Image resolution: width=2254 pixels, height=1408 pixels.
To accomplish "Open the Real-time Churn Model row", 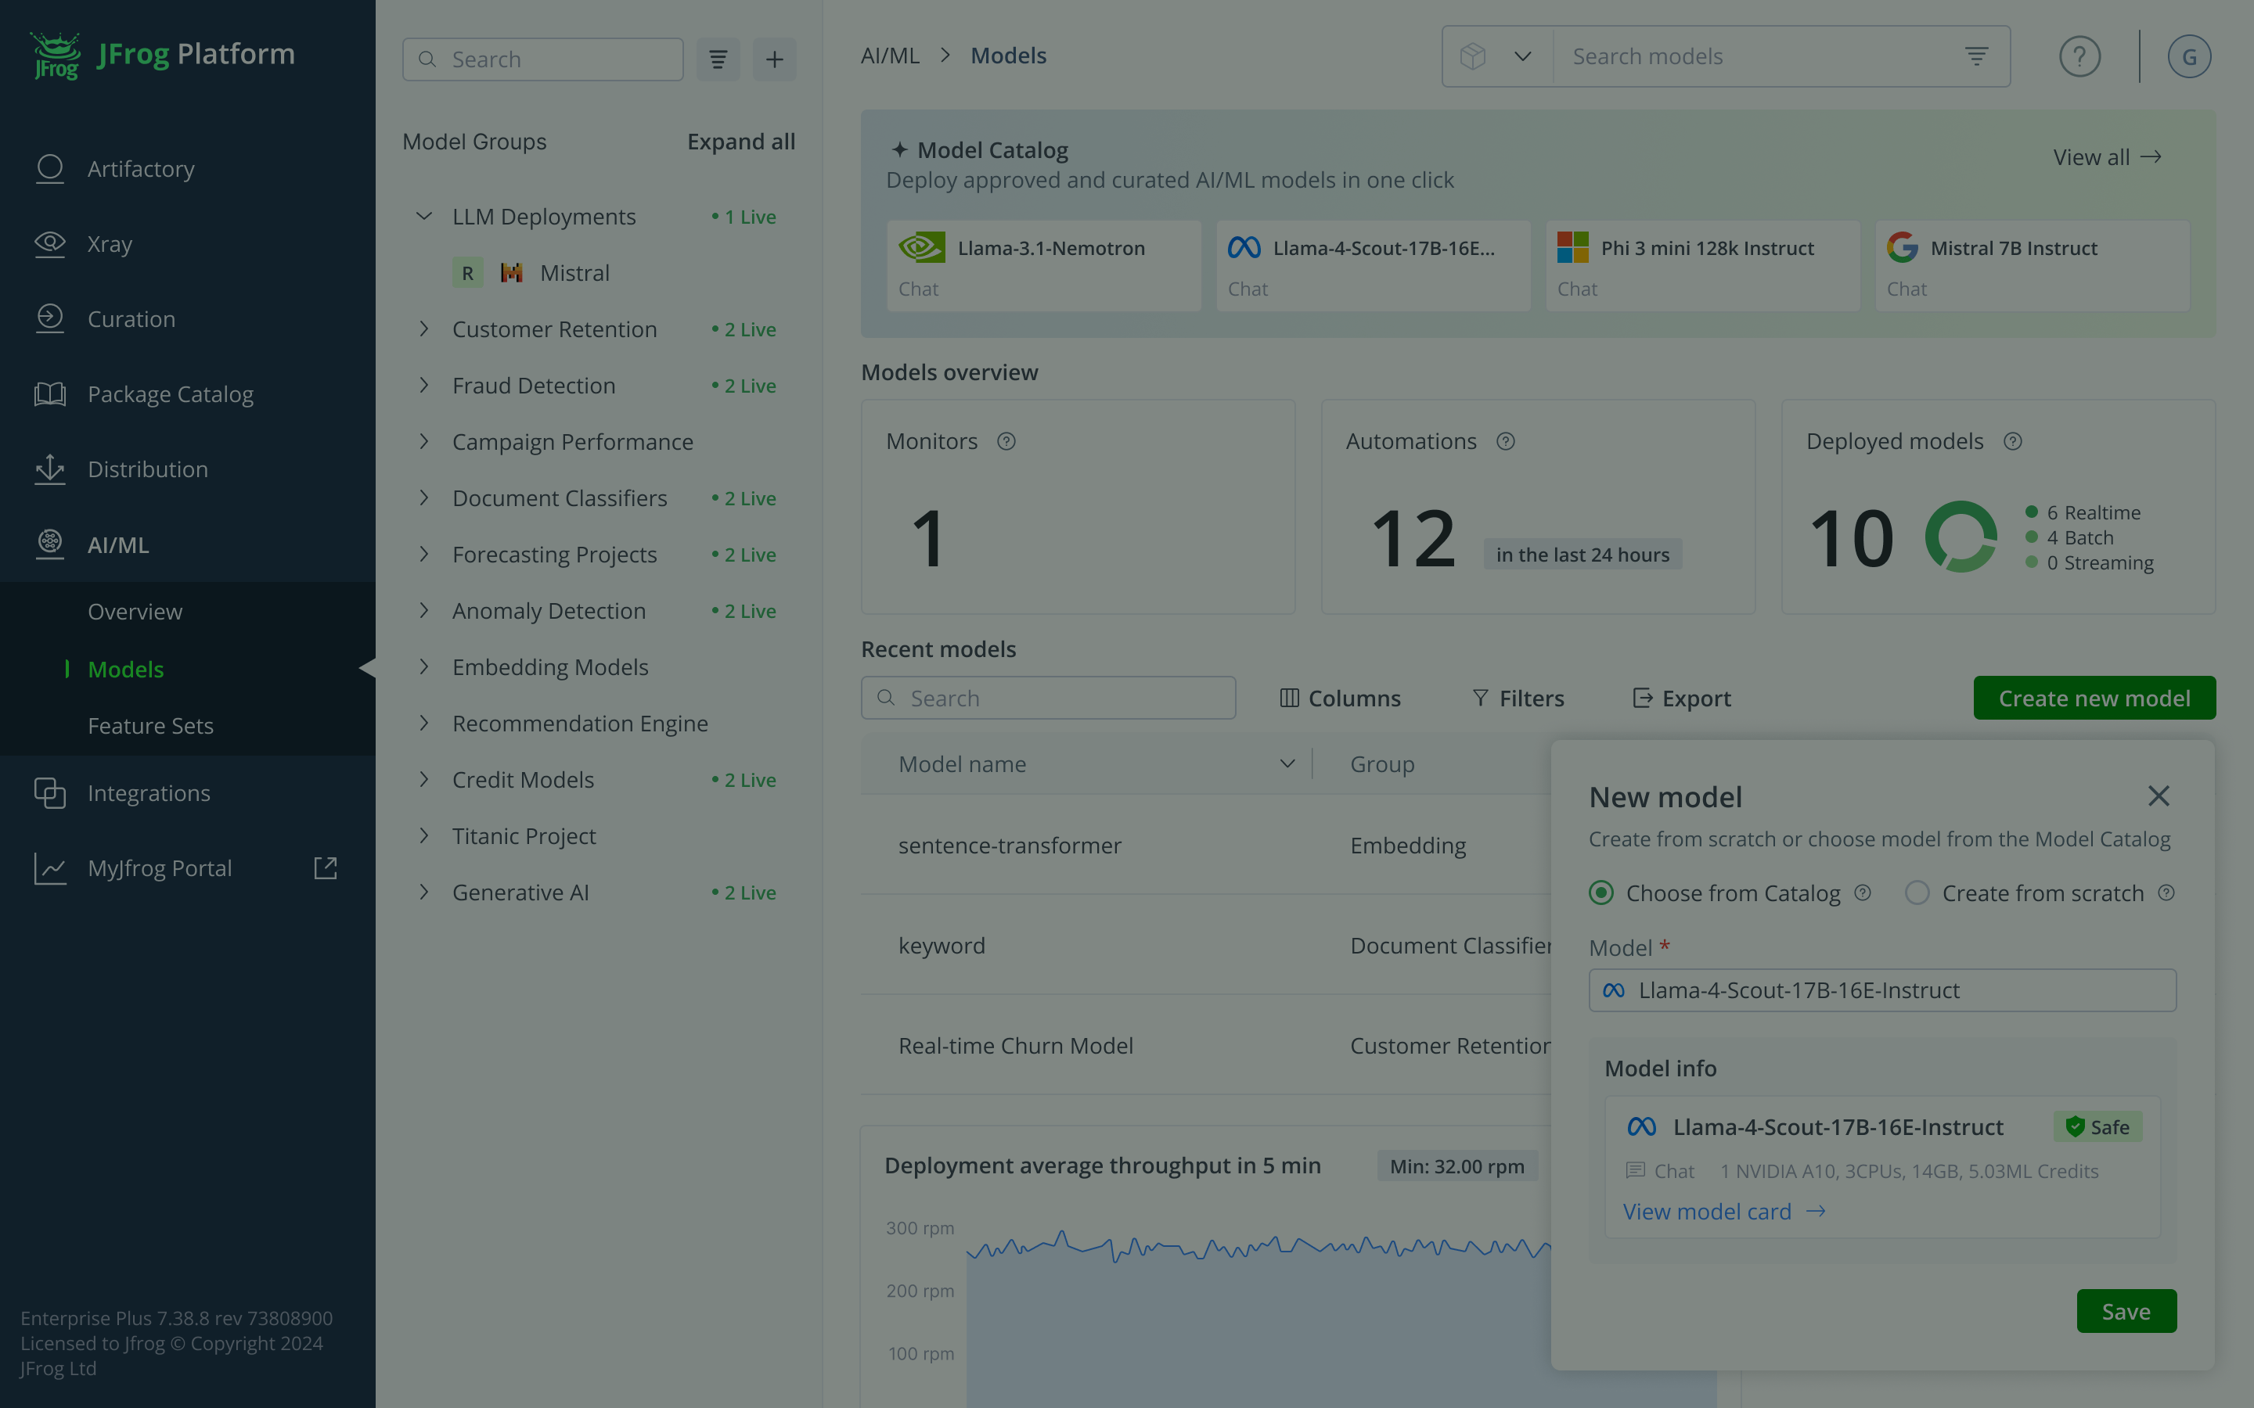I will [x=1206, y=1046].
